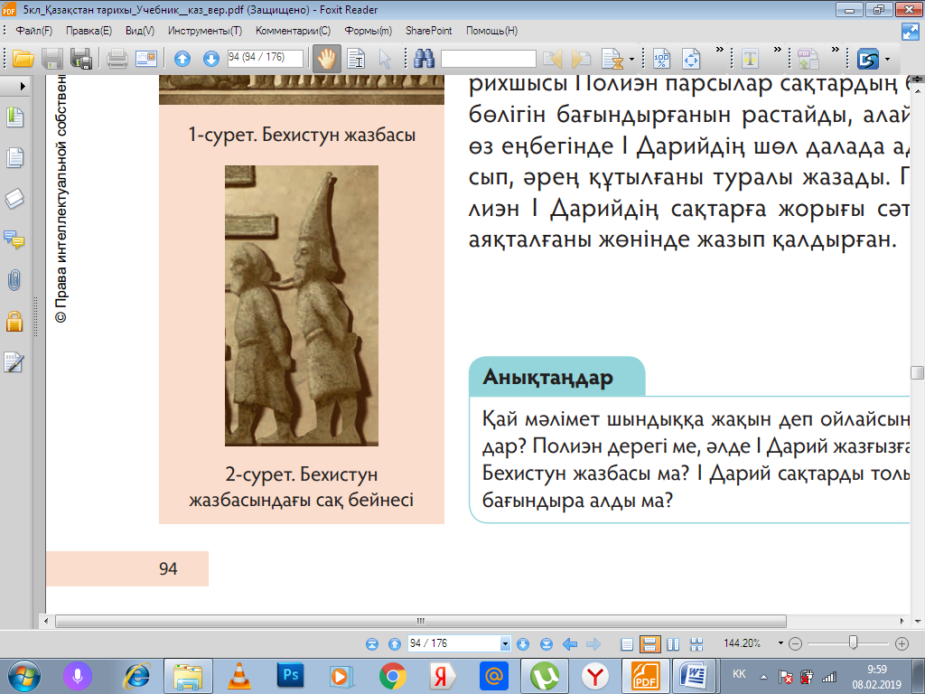
Task: Expand the create PDF toolbar overflow chevron
Action: (x=835, y=50)
